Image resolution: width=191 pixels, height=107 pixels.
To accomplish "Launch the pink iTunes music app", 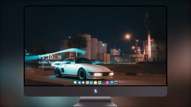I will (x=107, y=83).
